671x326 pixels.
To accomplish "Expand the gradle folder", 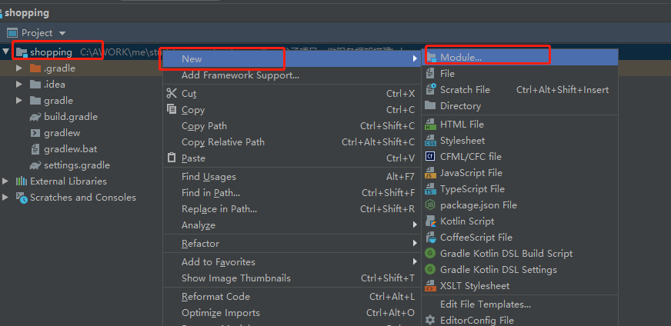I will click(18, 101).
